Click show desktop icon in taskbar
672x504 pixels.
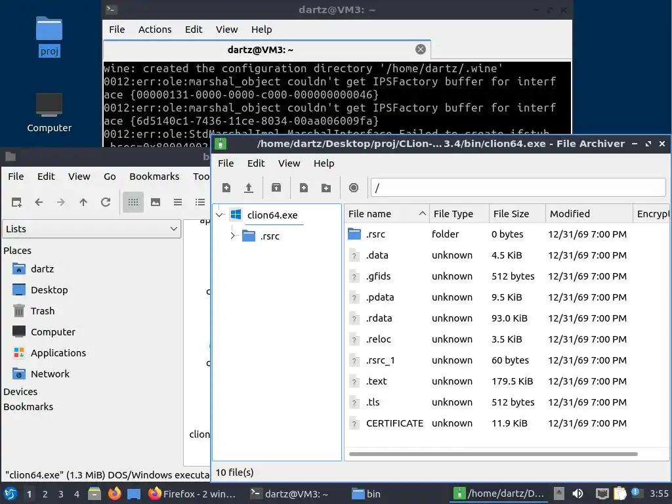tap(134, 493)
